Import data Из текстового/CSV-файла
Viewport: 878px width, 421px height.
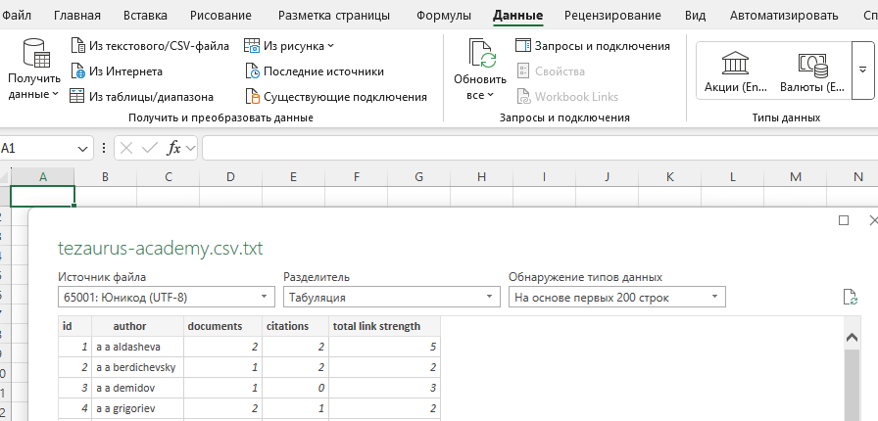point(150,46)
